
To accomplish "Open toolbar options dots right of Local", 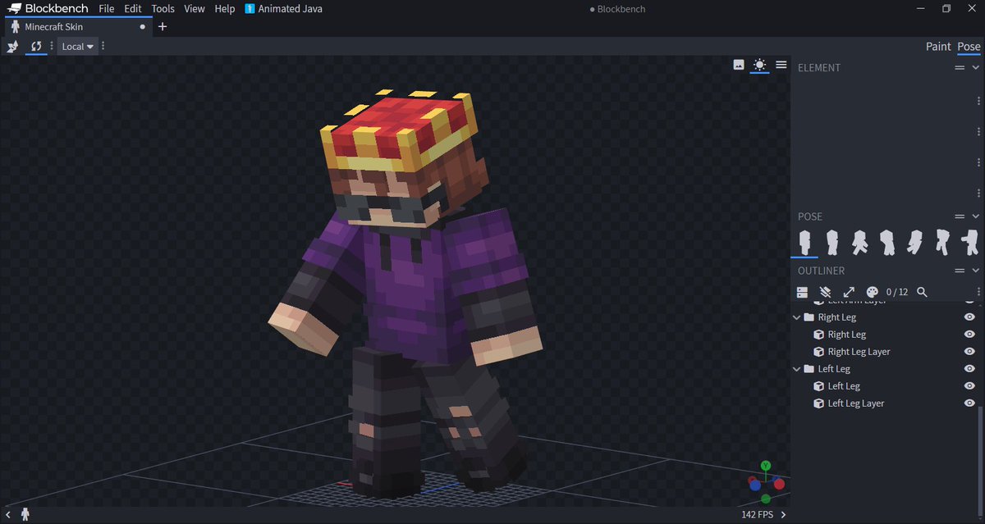I will click(103, 47).
